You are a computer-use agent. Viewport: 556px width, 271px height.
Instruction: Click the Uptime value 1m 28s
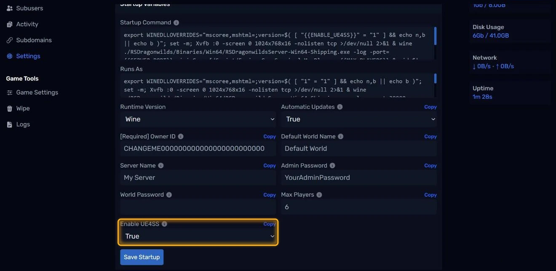[x=482, y=97]
